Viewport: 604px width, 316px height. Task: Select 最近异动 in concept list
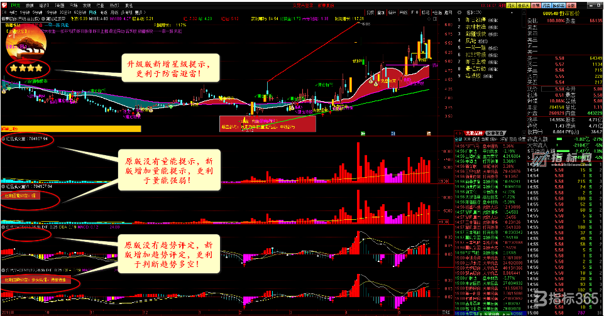tap(476, 68)
